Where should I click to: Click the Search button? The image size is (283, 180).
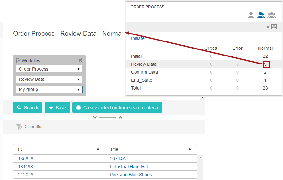click(x=28, y=108)
